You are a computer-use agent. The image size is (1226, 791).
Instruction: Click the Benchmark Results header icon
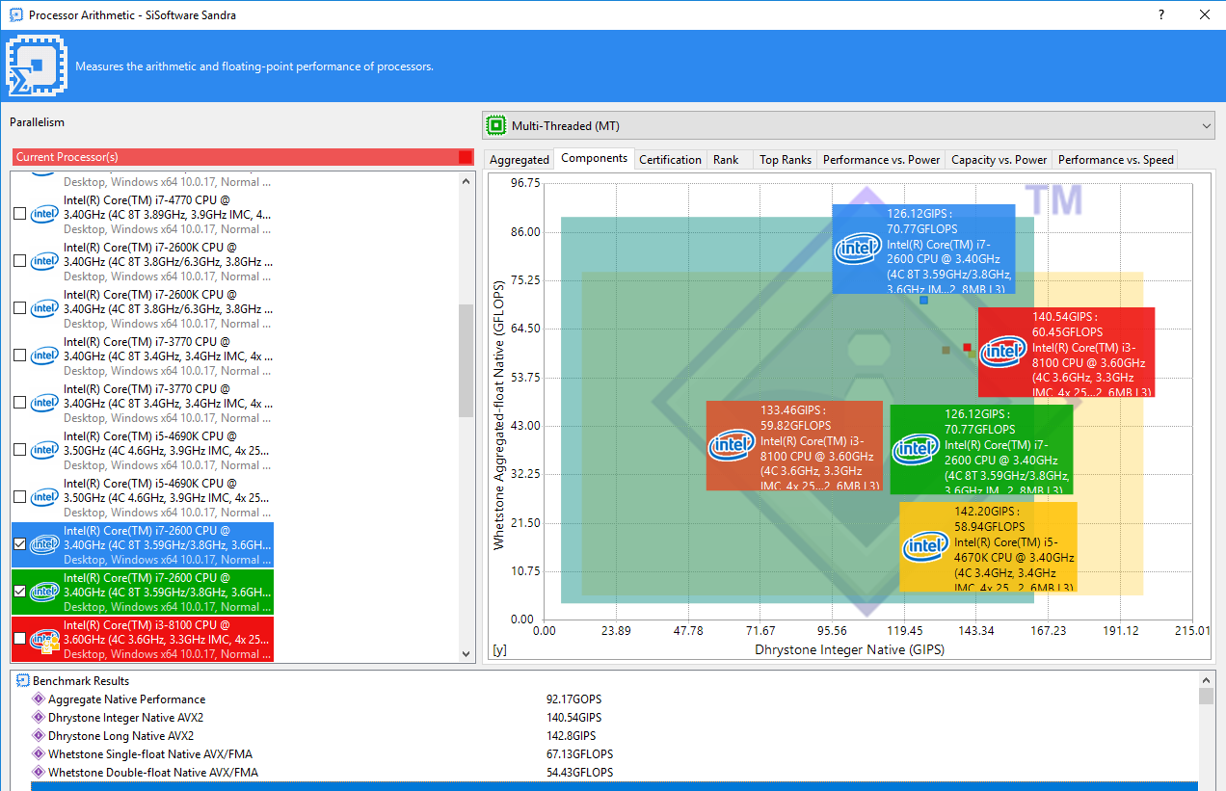(23, 681)
